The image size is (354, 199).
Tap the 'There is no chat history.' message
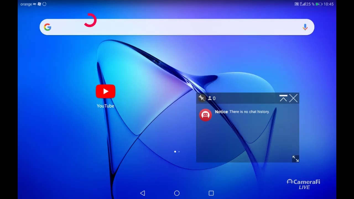point(249,112)
